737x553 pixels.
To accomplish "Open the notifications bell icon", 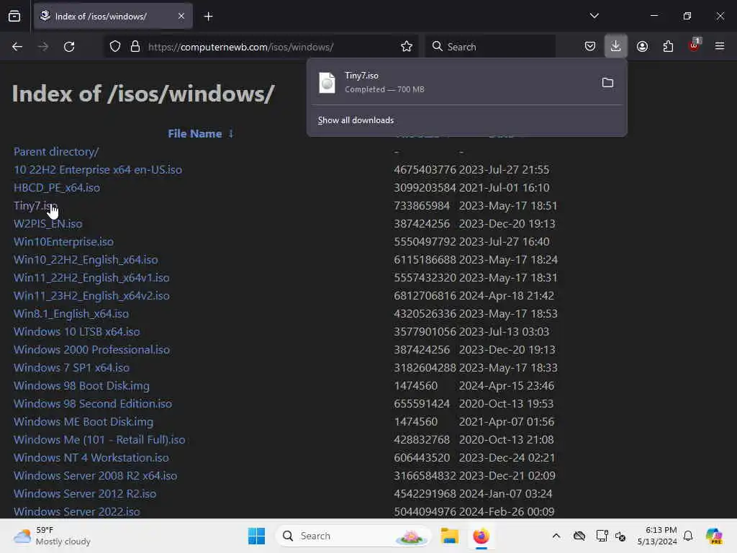I will (688, 536).
